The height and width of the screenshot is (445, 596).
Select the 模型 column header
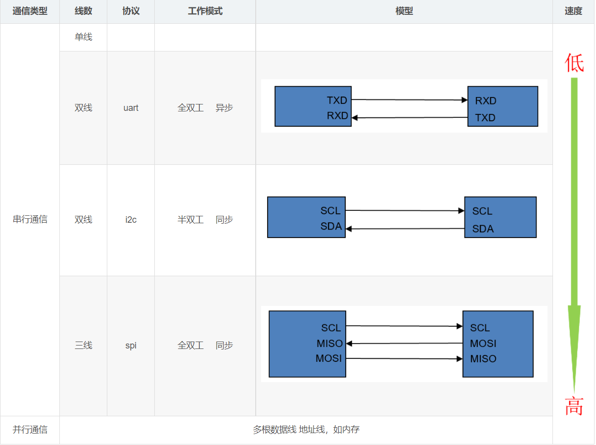coord(404,11)
